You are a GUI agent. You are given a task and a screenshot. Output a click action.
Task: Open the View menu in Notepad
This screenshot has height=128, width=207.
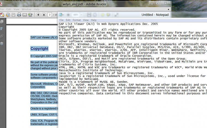(86, 20)
